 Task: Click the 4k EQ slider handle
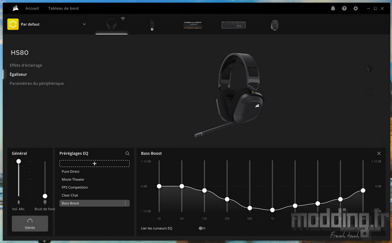click(x=318, y=203)
